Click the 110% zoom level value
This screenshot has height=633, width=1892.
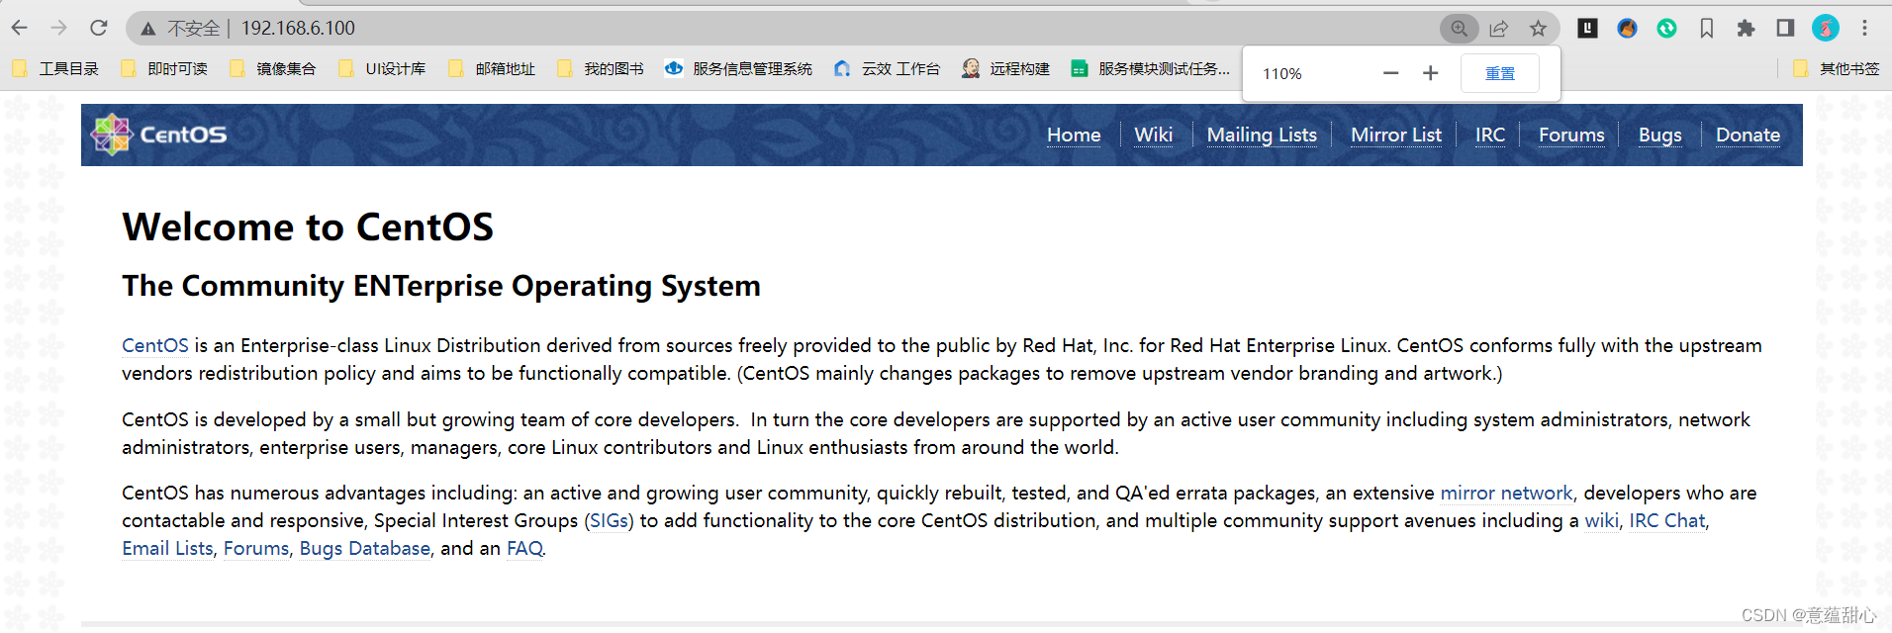click(1282, 74)
